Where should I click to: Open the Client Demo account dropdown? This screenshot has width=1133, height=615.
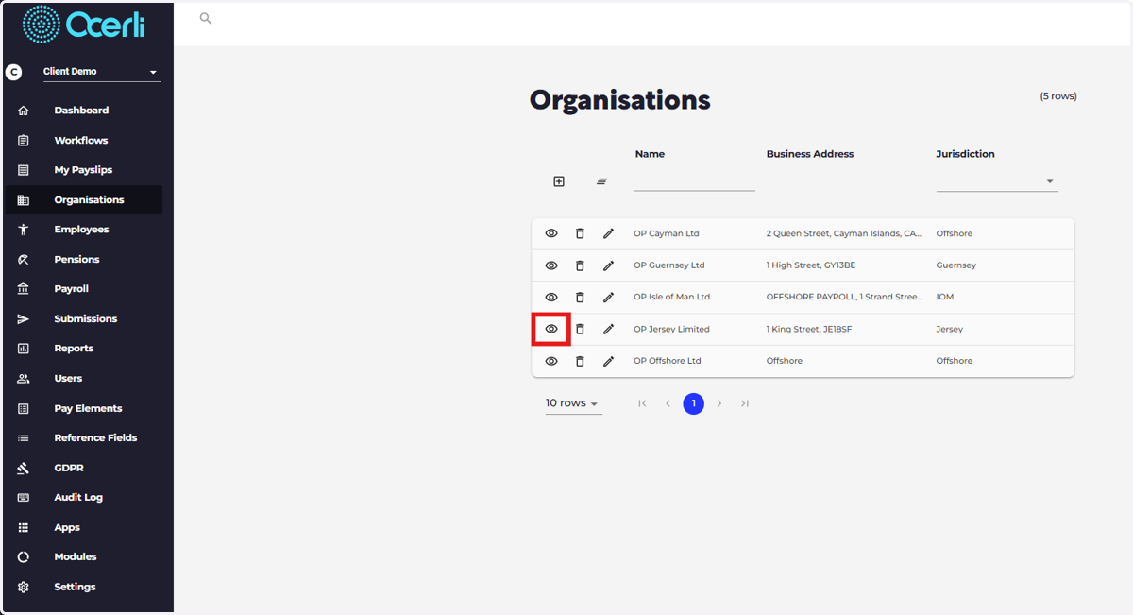click(101, 72)
